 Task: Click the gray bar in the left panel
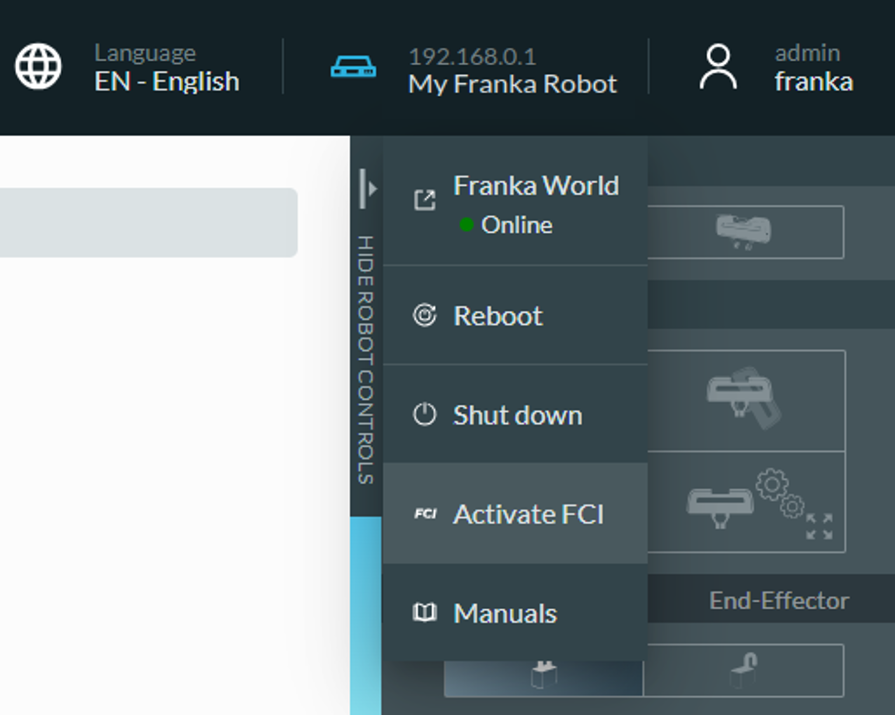point(147,223)
